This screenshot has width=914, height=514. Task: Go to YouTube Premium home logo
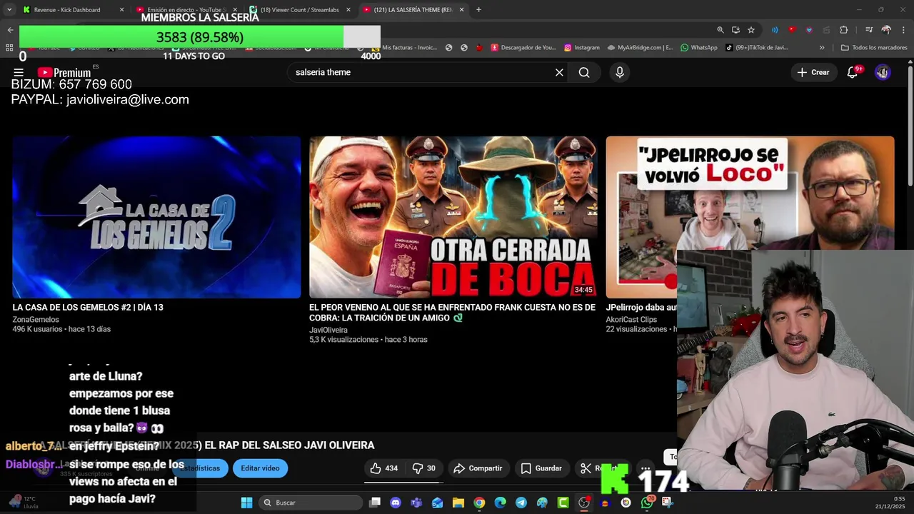click(x=64, y=72)
